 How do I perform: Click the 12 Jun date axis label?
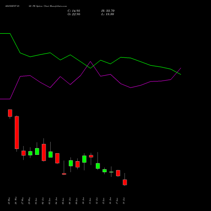coord(97,200)
